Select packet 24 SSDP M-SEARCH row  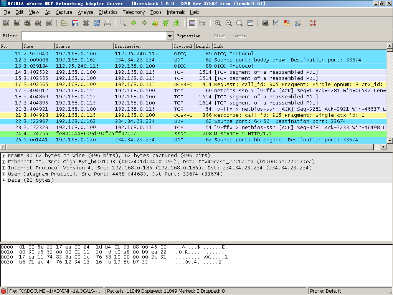[193, 134]
